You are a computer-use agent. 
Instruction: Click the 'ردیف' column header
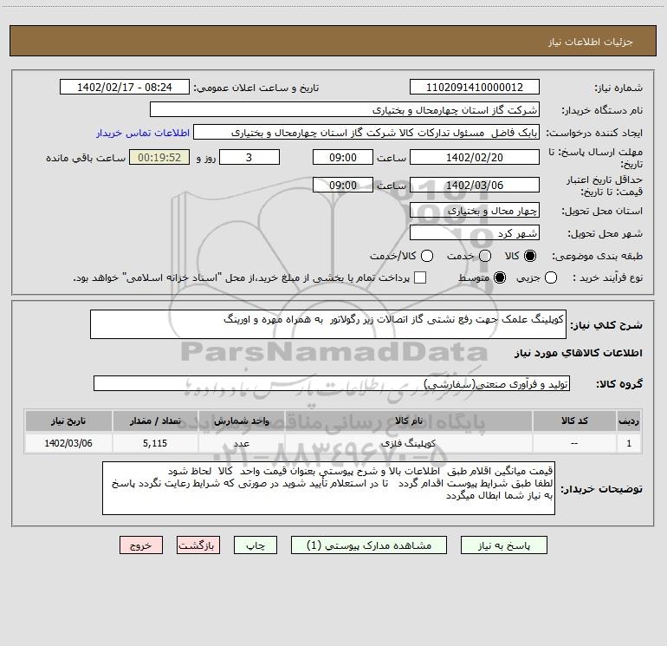point(629,421)
